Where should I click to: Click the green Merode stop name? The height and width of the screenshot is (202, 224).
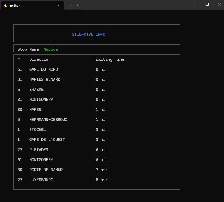click(x=51, y=49)
